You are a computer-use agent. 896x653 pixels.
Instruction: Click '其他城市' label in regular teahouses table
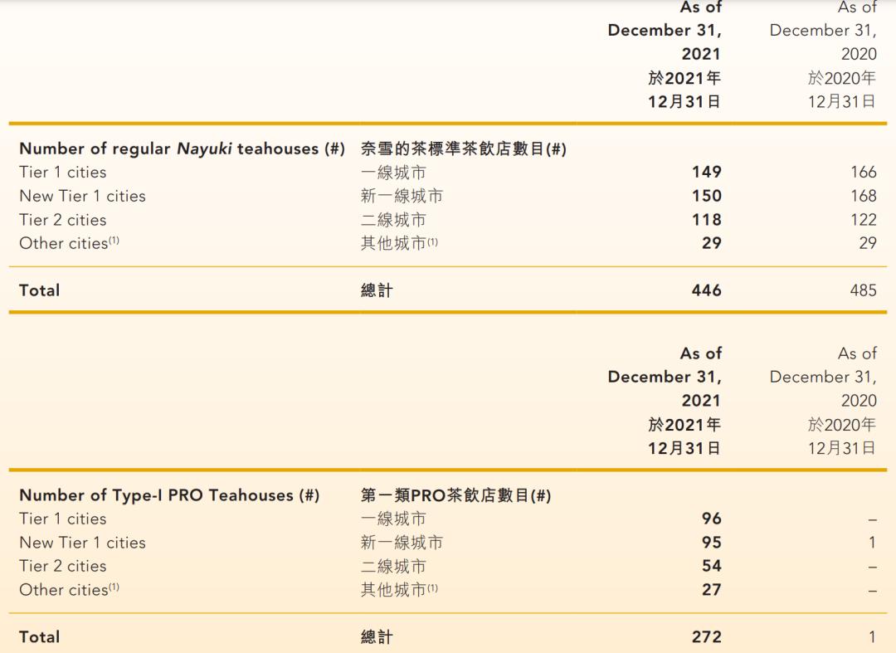[x=399, y=243]
